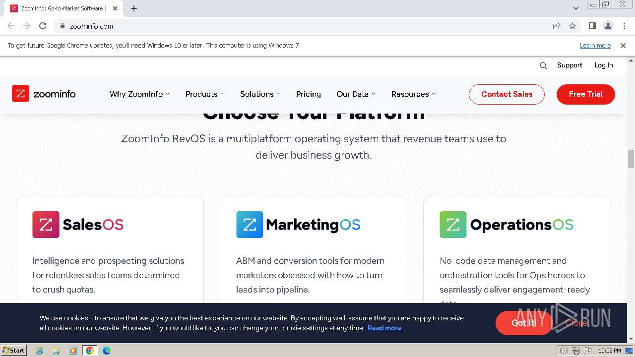Screen dimensions: 635x357
Task: Expand the Our Data dropdown
Action: pos(356,94)
